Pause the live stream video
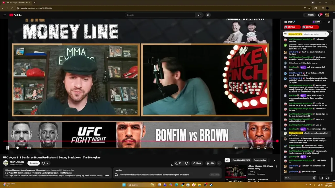This screenshot has width=335, height=188. coord(8,148)
